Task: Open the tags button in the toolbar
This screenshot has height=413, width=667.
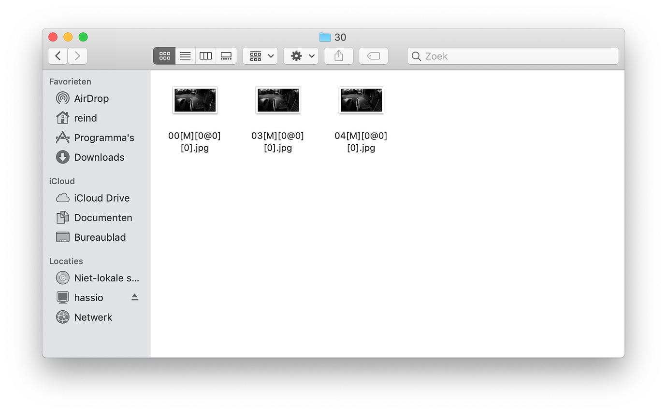Action: point(373,55)
